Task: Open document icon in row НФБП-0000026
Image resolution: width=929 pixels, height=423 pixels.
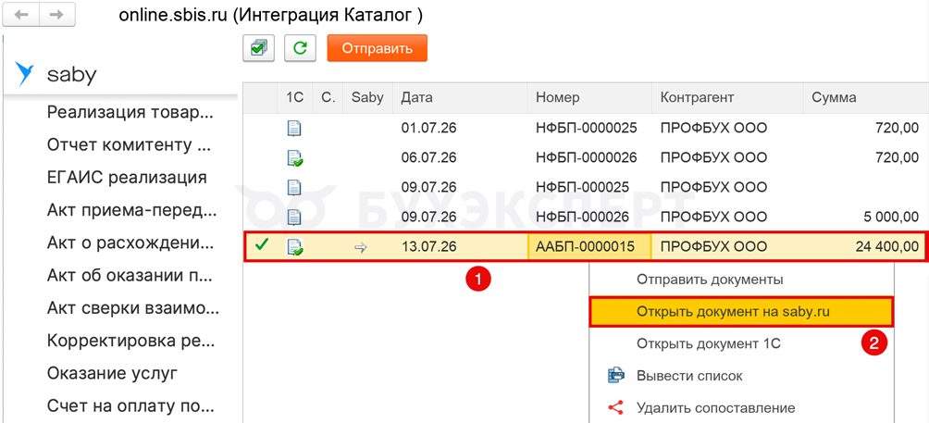Action: (294, 157)
